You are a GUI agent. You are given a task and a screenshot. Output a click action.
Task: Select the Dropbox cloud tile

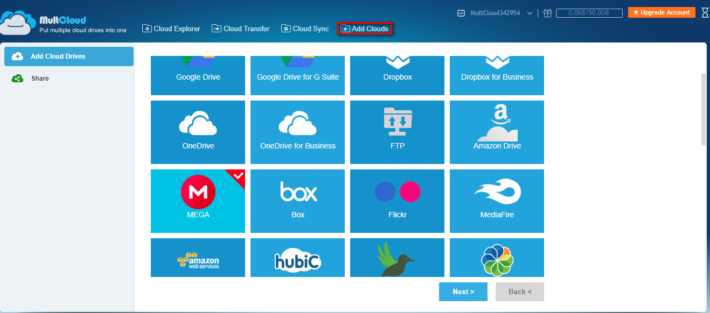point(397,75)
